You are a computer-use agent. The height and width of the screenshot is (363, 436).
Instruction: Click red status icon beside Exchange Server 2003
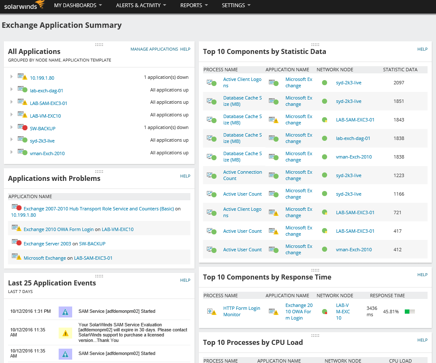pos(17,242)
